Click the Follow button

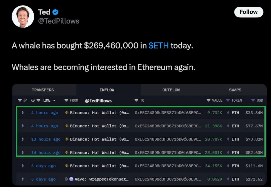(249, 12)
